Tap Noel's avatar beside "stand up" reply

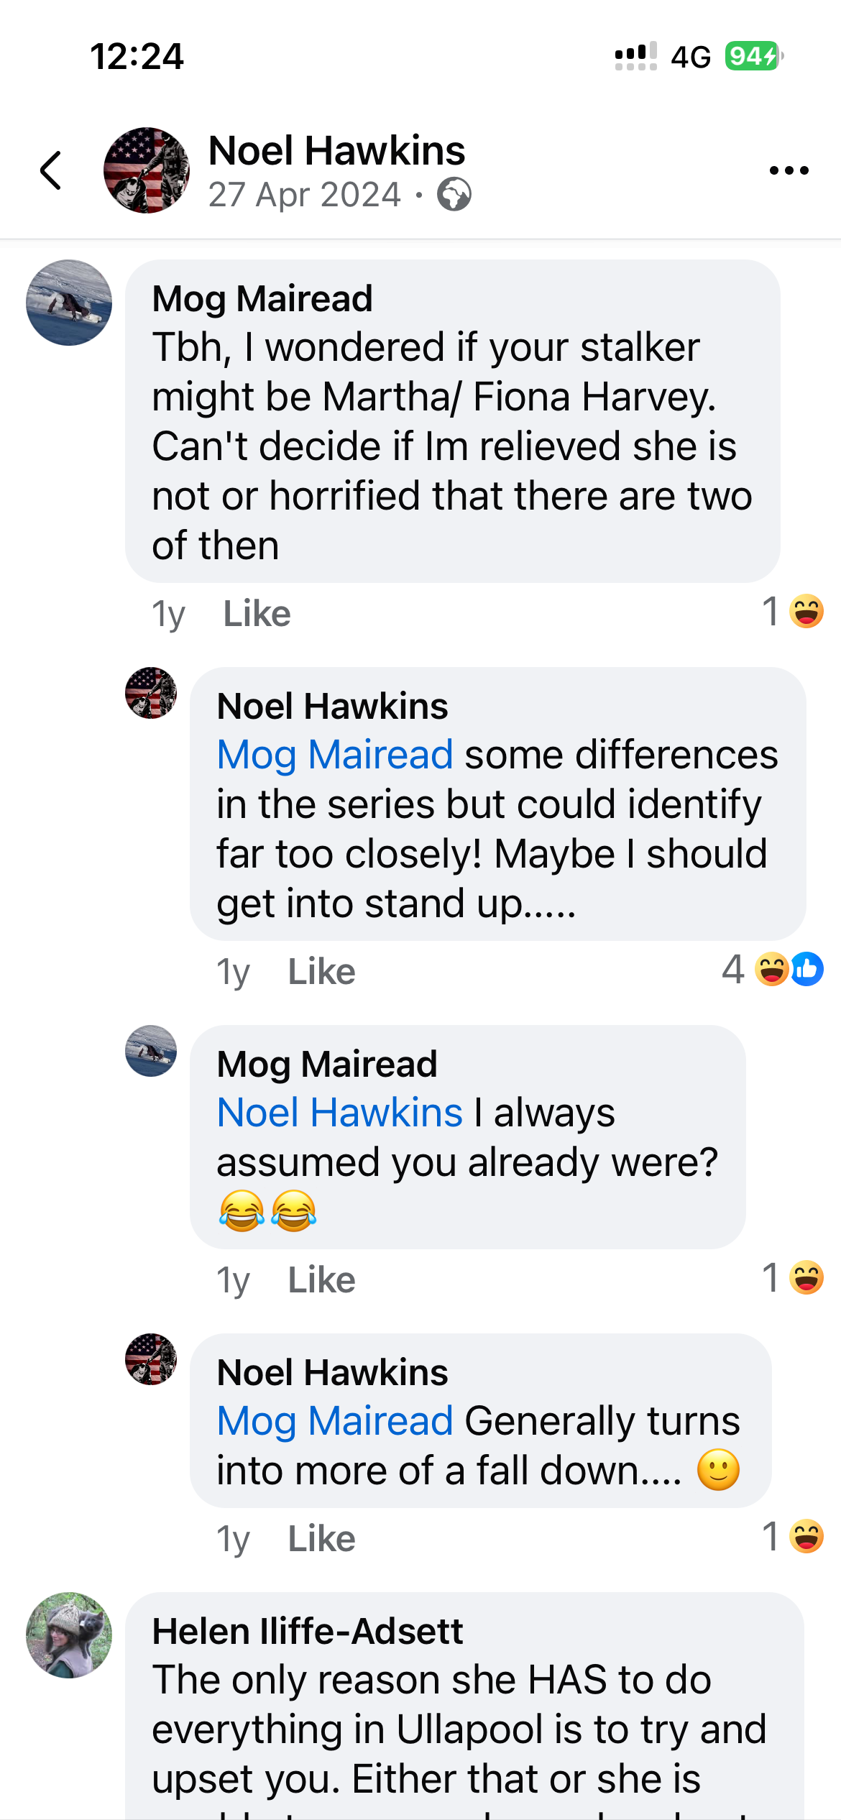(x=151, y=693)
